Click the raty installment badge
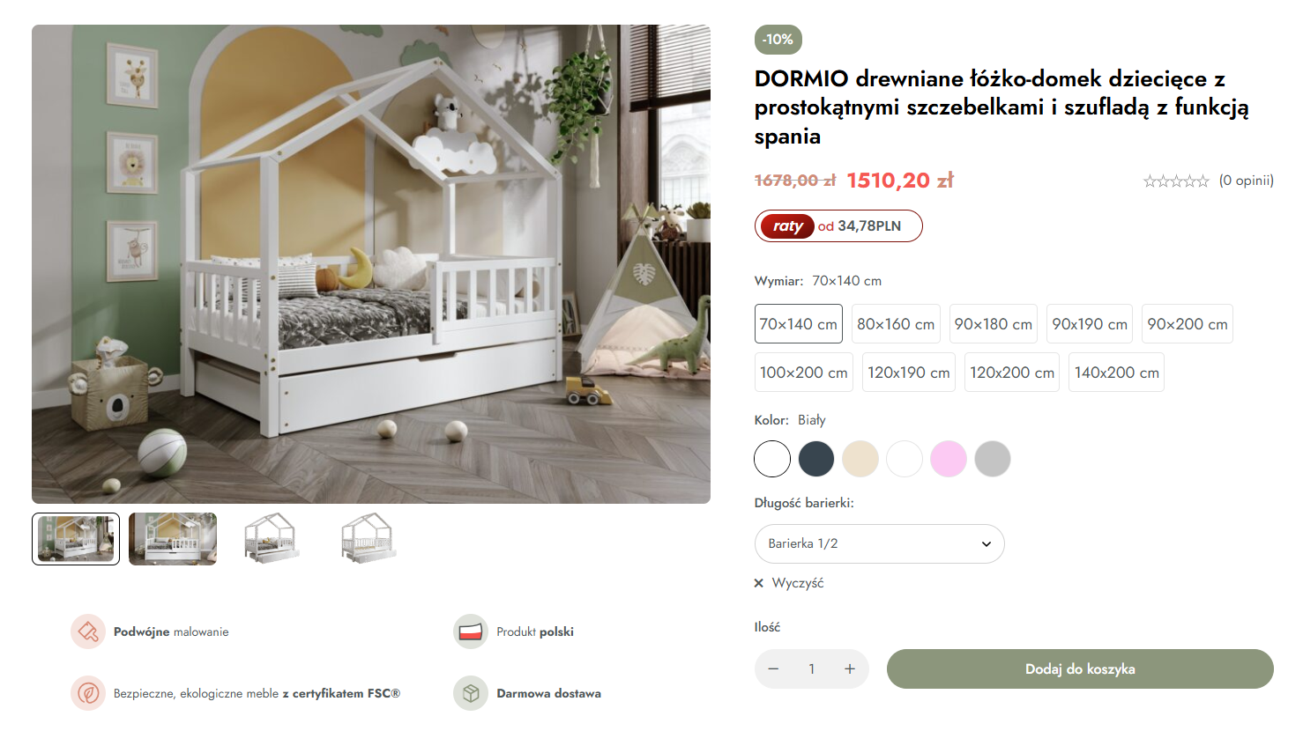 838,226
